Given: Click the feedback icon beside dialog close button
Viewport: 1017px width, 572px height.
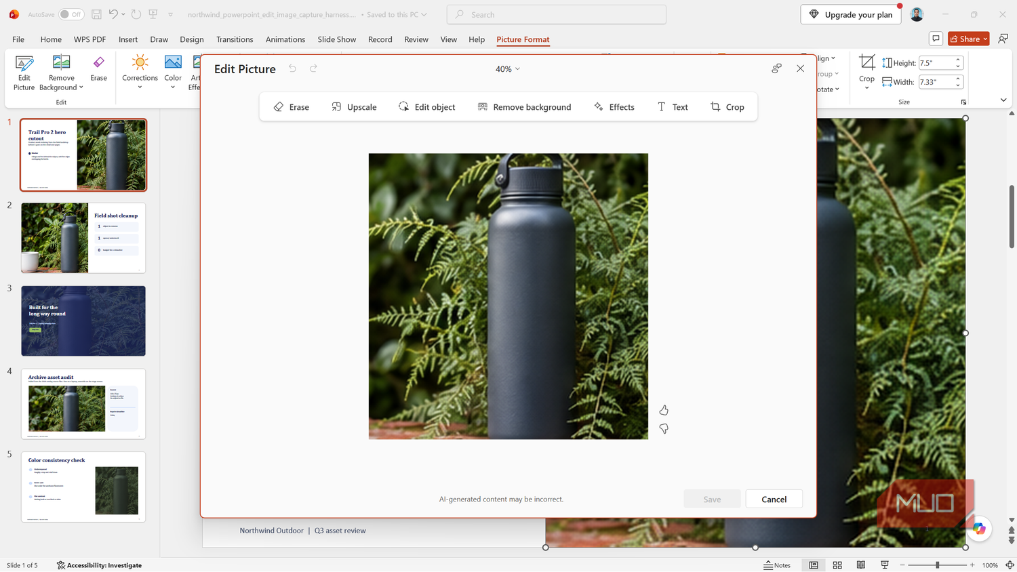Looking at the screenshot, I should [x=777, y=68].
